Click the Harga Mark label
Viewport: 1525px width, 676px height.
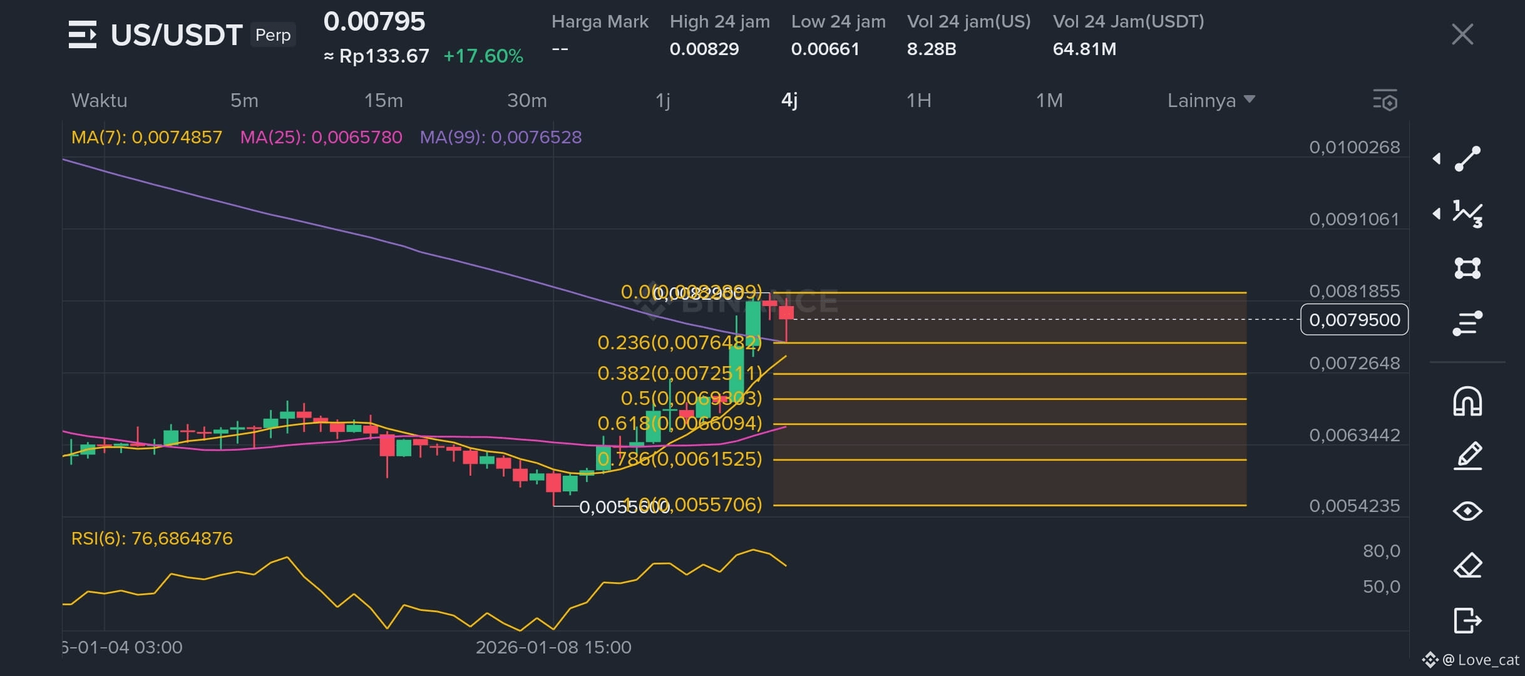pyautogui.click(x=600, y=22)
